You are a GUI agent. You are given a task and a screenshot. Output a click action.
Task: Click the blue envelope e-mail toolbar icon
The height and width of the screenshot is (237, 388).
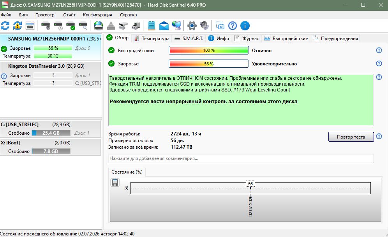coord(164,26)
